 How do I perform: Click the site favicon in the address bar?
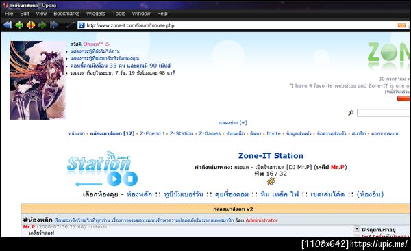82,25
